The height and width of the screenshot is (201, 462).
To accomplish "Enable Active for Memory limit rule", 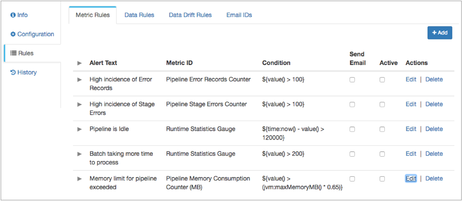I will pos(382,179).
